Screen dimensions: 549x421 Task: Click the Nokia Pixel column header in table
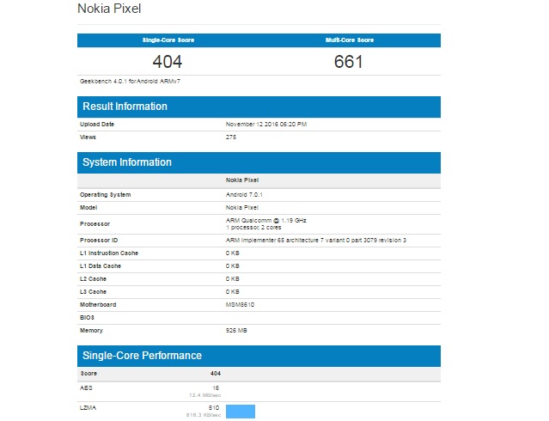point(242,180)
